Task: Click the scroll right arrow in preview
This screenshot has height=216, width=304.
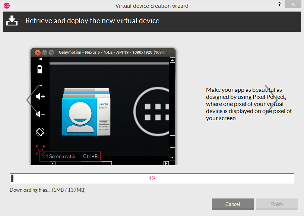Action: click(x=166, y=163)
